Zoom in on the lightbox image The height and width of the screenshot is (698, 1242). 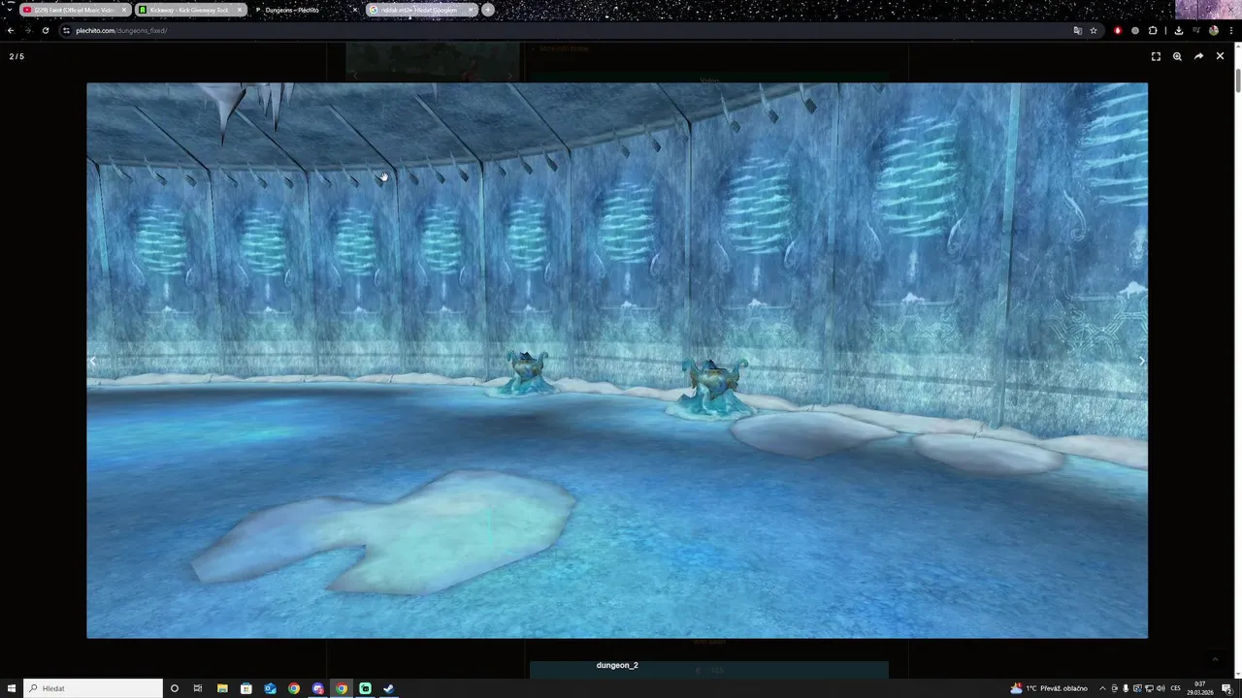click(1177, 56)
